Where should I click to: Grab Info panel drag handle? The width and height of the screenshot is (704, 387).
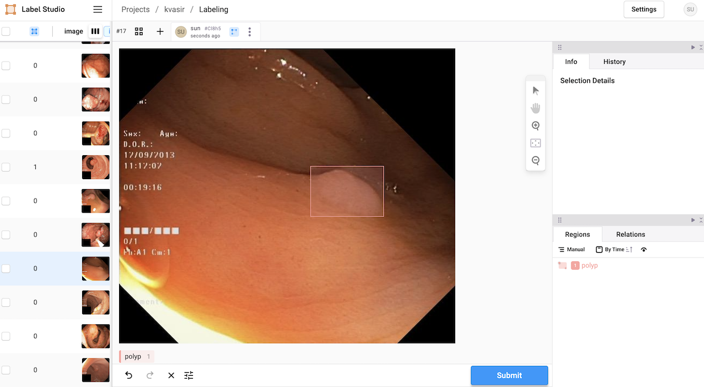coord(559,47)
